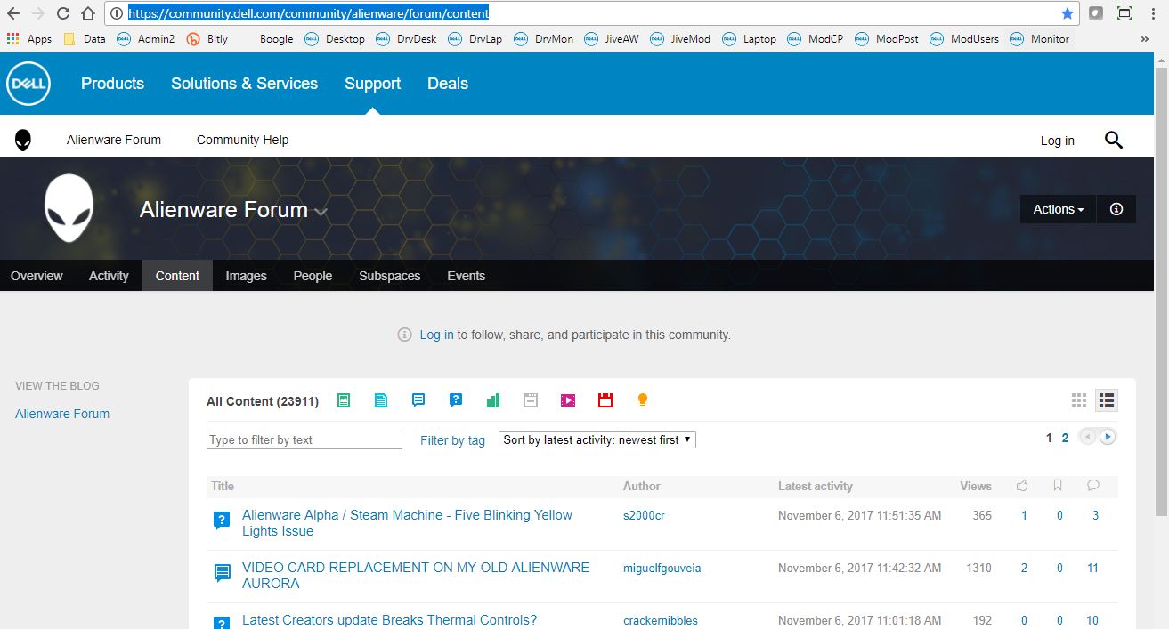Open the Support menu
1169x629 pixels.
pyautogui.click(x=372, y=84)
